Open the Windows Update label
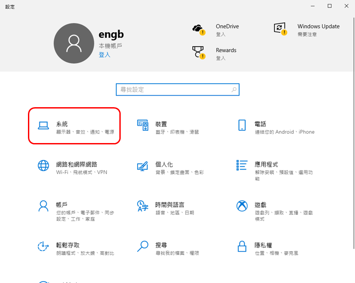This screenshot has height=283, width=355. (x=318, y=27)
